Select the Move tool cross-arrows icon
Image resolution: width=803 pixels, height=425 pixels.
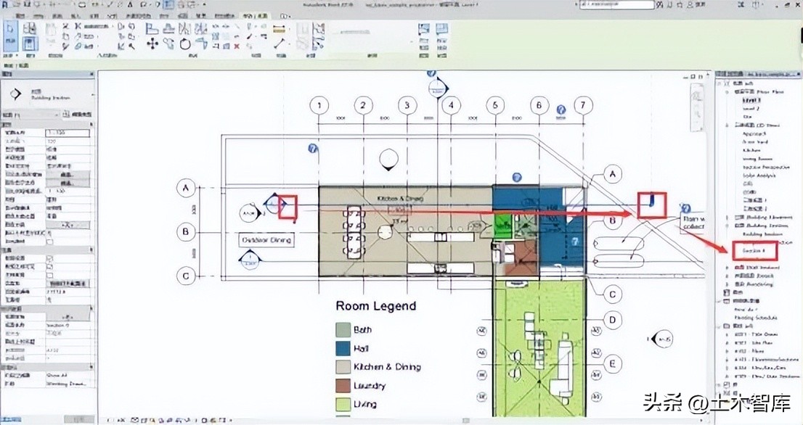pyautogui.click(x=152, y=44)
